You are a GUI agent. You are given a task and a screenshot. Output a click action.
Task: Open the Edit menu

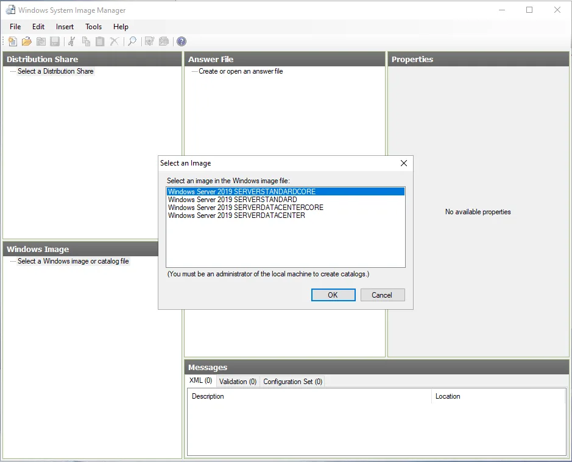tap(38, 27)
